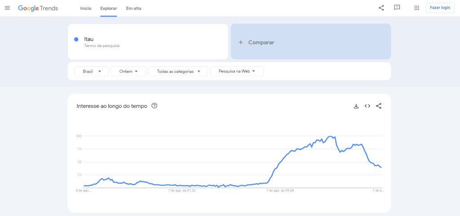Click the Fazer login button
This screenshot has height=216, width=460.
(440, 8)
